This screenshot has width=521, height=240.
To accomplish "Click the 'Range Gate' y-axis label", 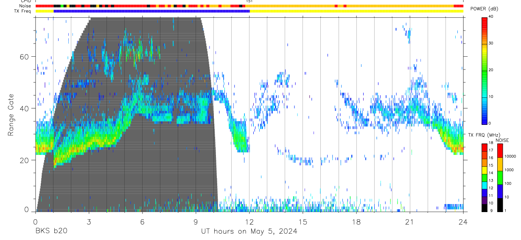I will click(x=11, y=115).
